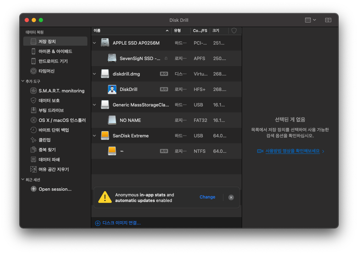The width and height of the screenshot is (358, 254).
Task: Click the 중복 찾기 documents icon
Action: (33, 150)
